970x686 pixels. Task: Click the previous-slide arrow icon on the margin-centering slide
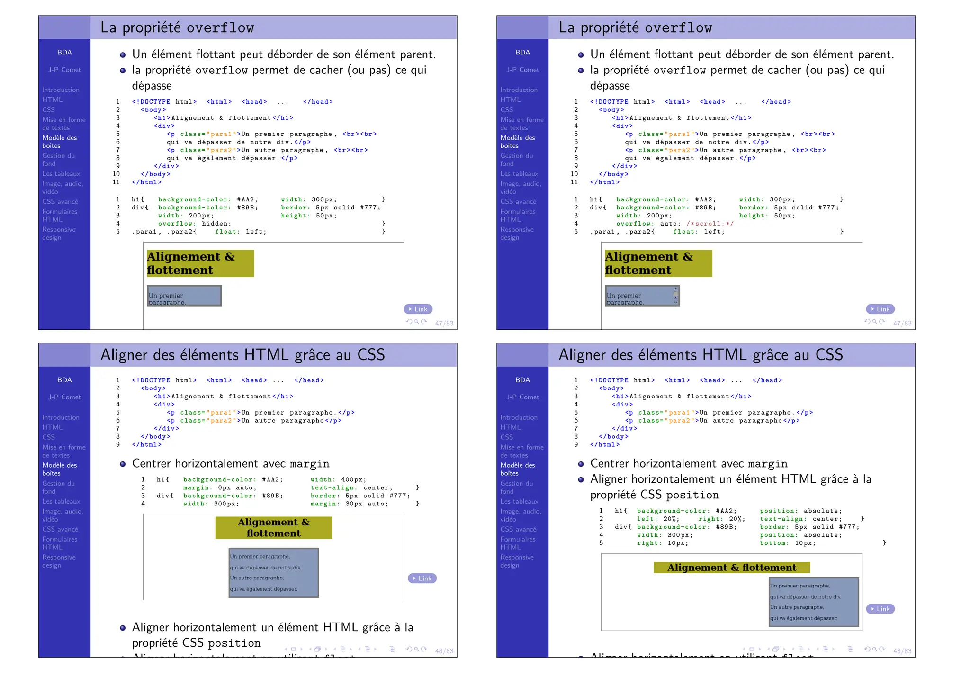[286, 649]
